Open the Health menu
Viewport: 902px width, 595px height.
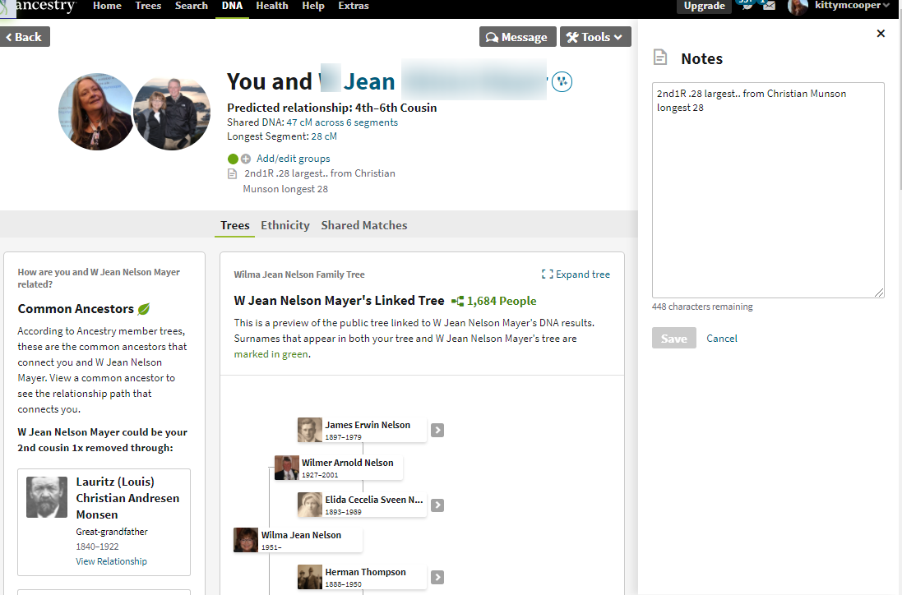coord(272,6)
